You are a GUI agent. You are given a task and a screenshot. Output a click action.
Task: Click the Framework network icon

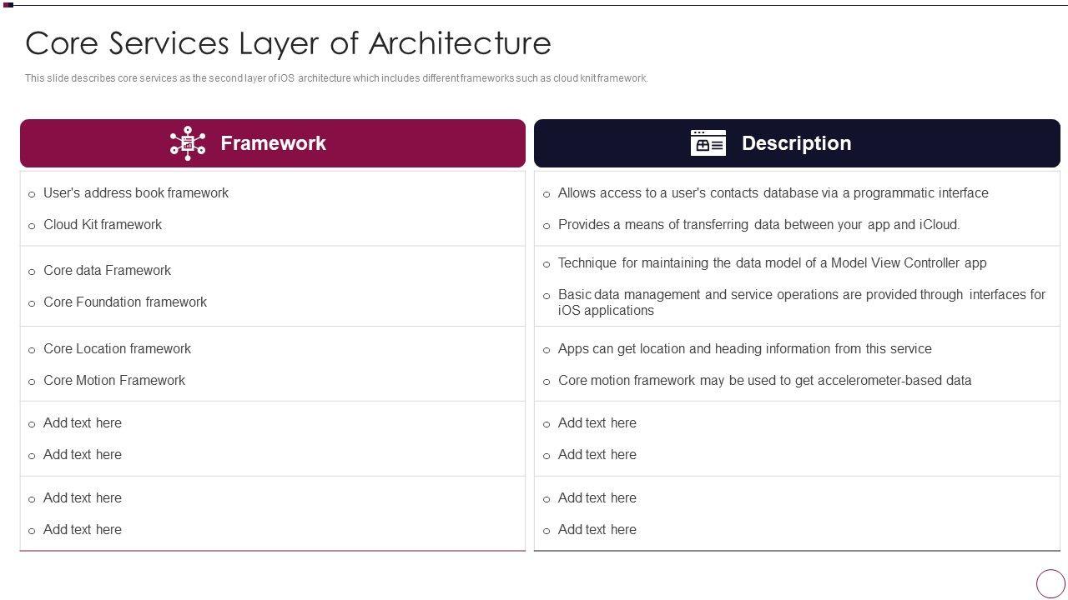188,143
